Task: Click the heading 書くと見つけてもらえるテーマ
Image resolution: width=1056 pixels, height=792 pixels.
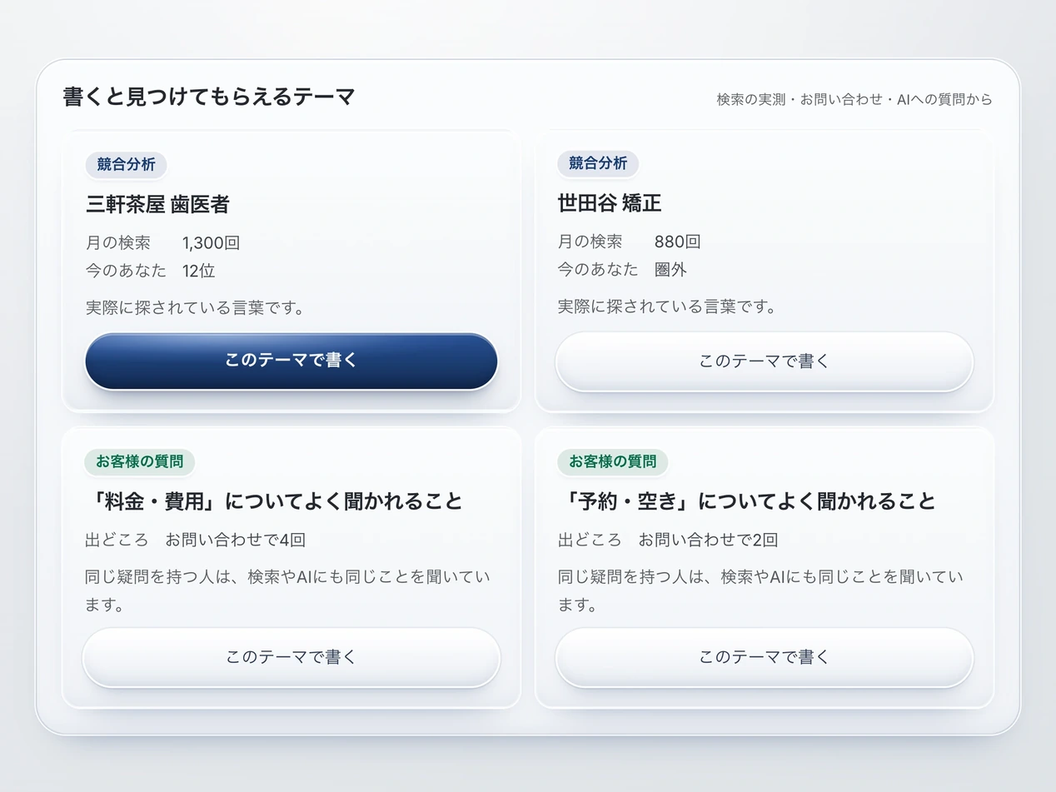Action: (209, 97)
